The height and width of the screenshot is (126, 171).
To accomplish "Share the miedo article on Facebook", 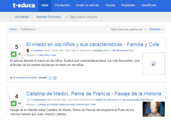I will pos(55,78).
